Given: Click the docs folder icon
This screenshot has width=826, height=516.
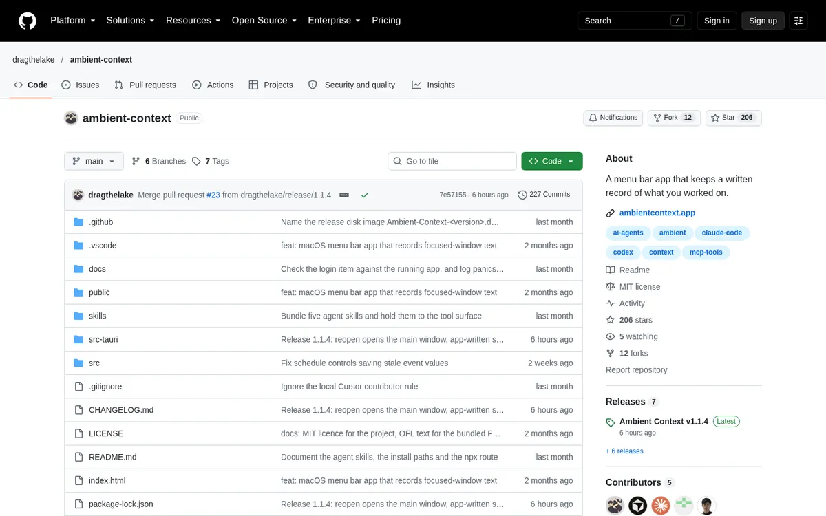Looking at the screenshot, I should point(78,269).
